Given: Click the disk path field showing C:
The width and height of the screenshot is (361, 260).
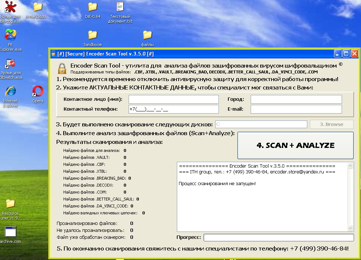Looking at the screenshot, I should point(261,124).
